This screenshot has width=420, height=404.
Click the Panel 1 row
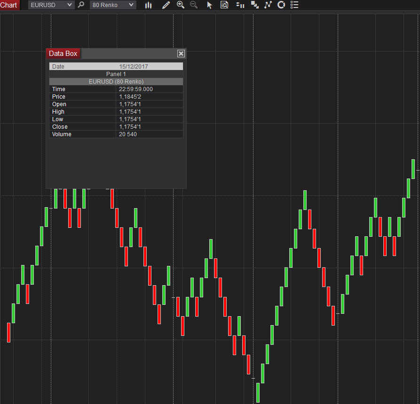(116, 74)
